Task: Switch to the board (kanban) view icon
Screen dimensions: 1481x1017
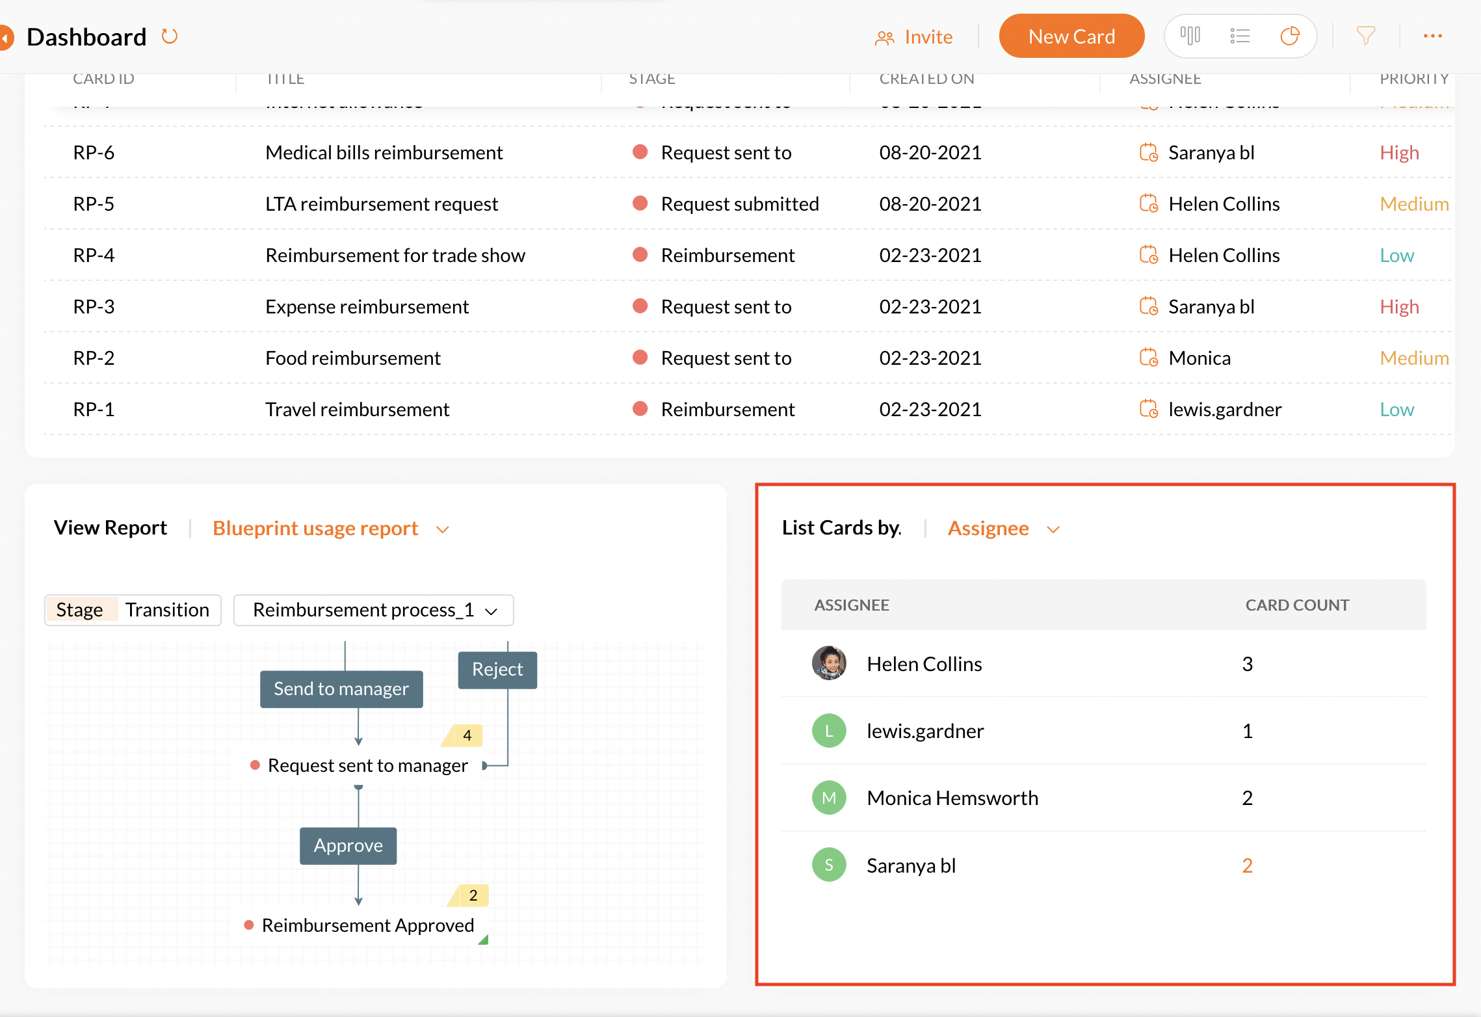Action: point(1190,36)
